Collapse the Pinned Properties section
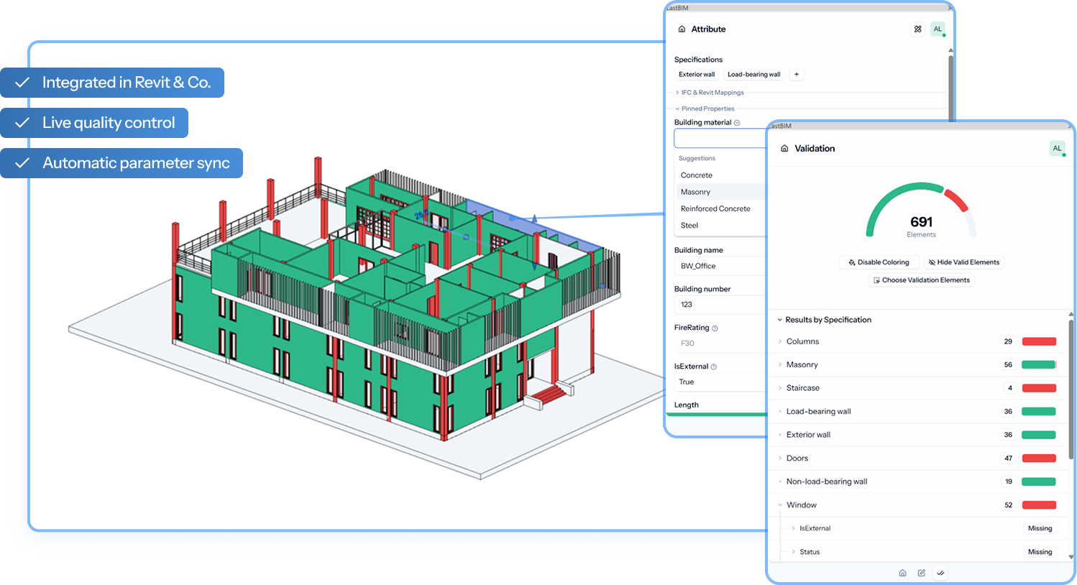The height and width of the screenshot is (585, 1077). click(705, 109)
